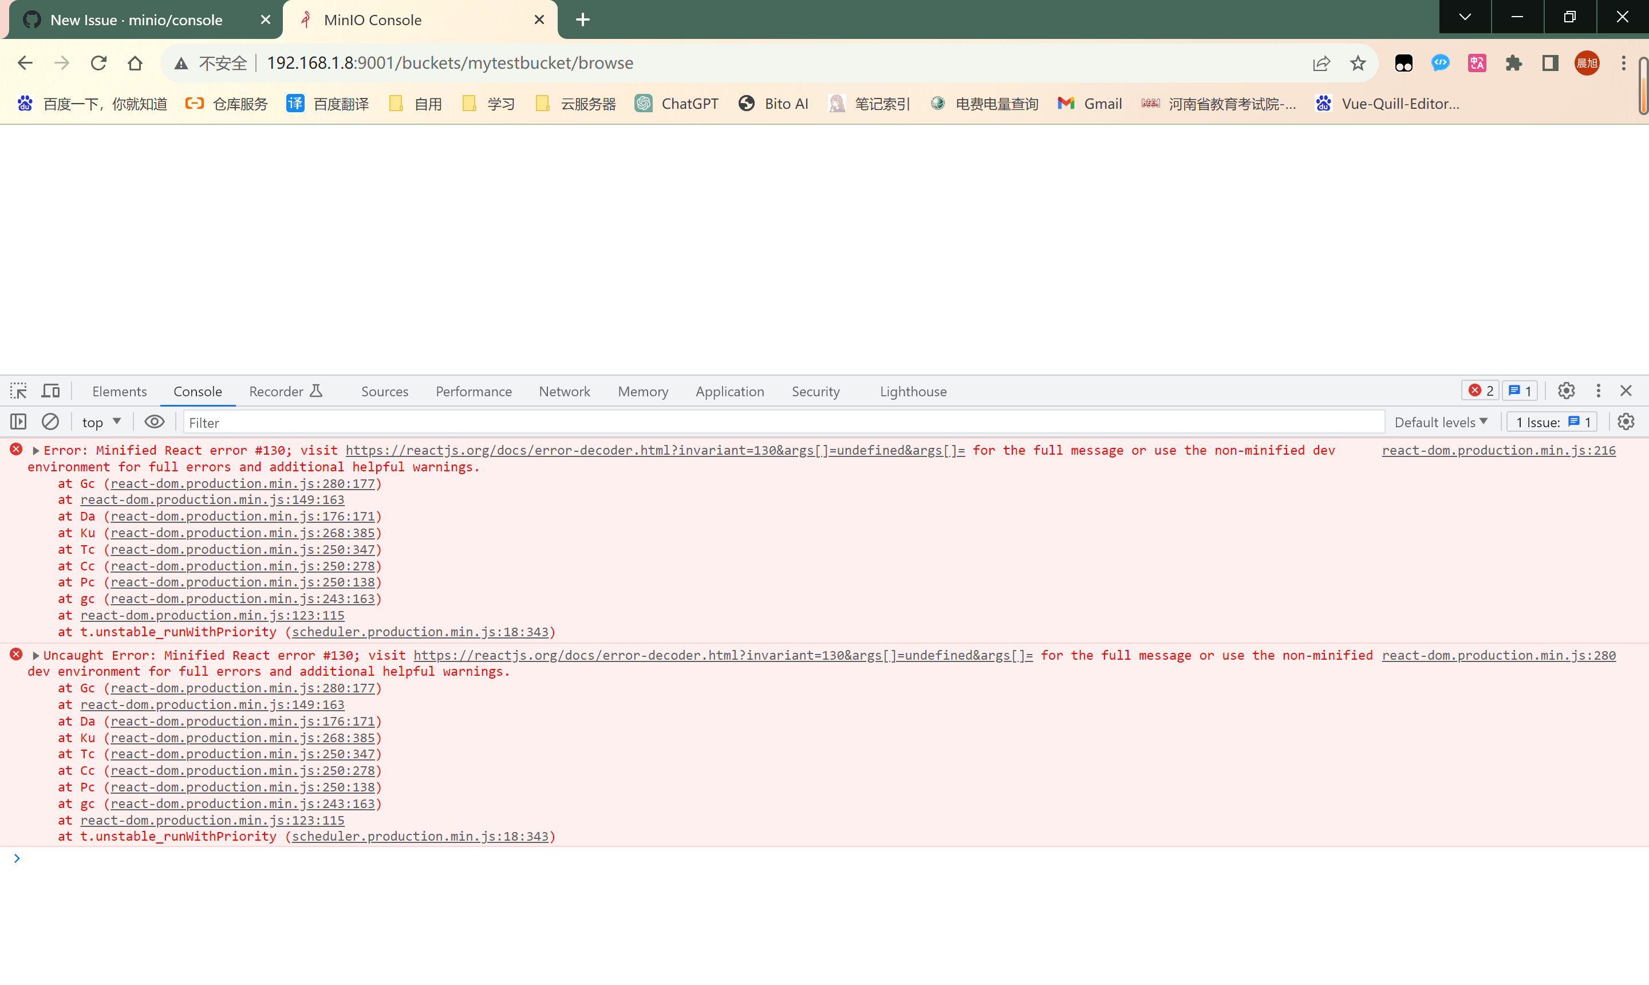The width and height of the screenshot is (1649, 985).
Task: Click the browser reload icon
Action: [x=98, y=63]
